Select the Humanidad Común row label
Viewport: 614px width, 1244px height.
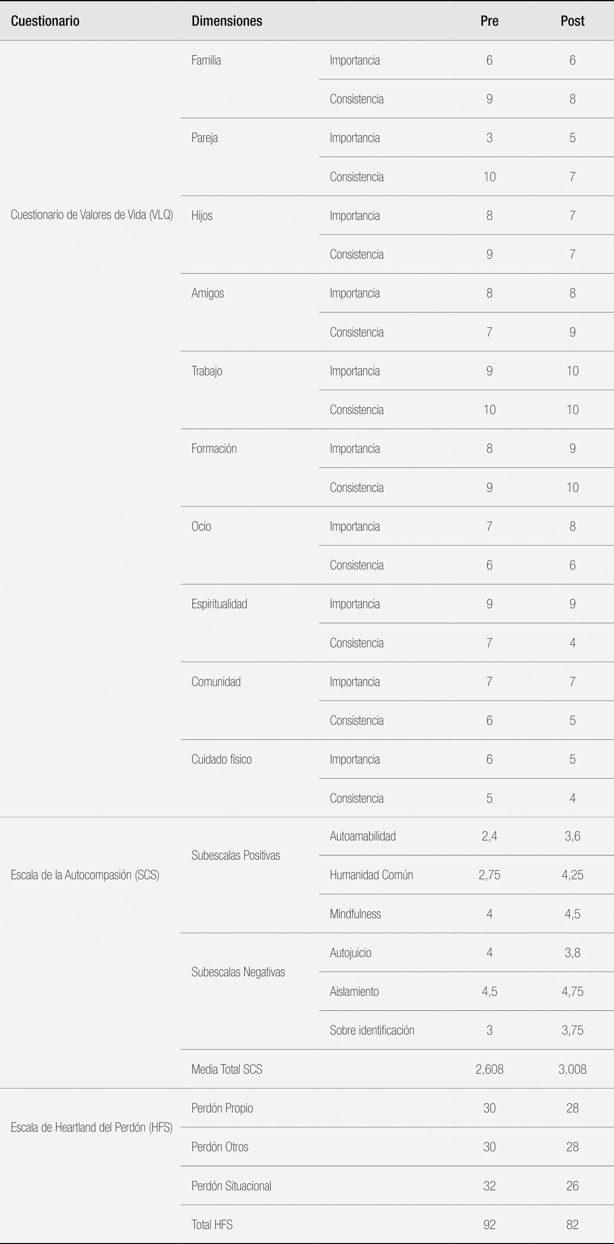(x=371, y=875)
